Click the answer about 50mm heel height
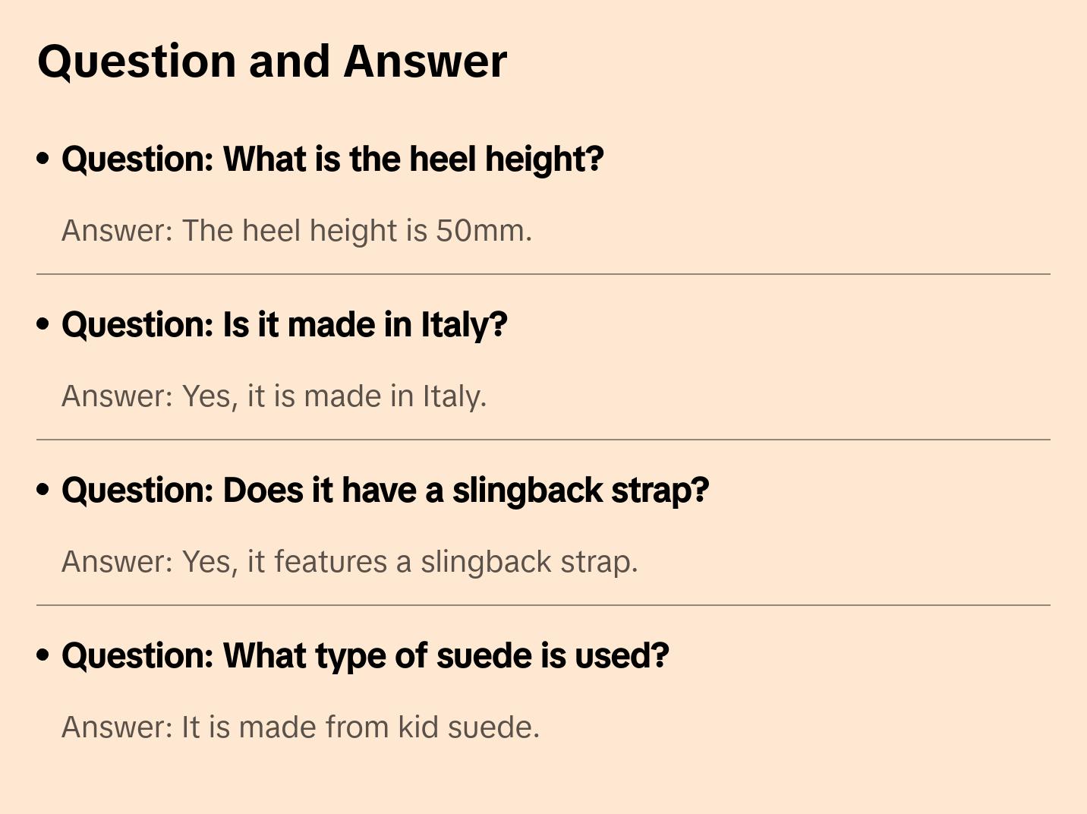The image size is (1087, 814). click(x=297, y=231)
